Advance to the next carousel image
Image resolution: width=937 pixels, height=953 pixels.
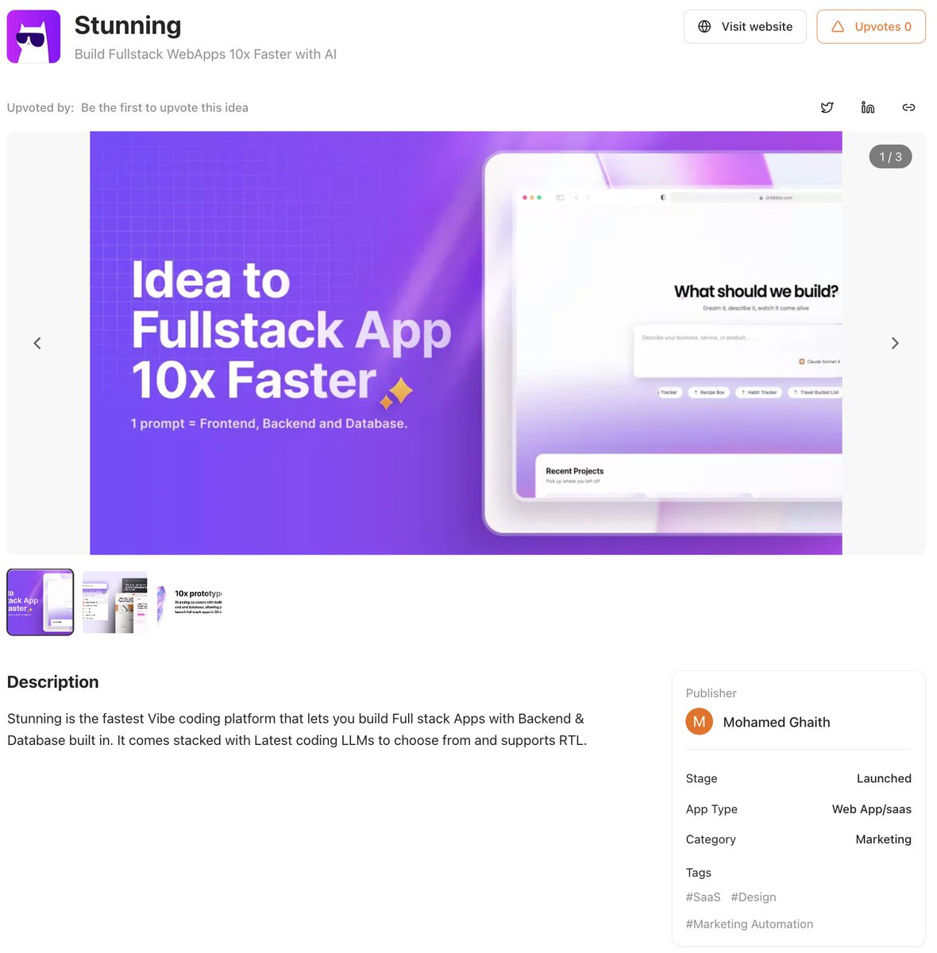(x=895, y=343)
